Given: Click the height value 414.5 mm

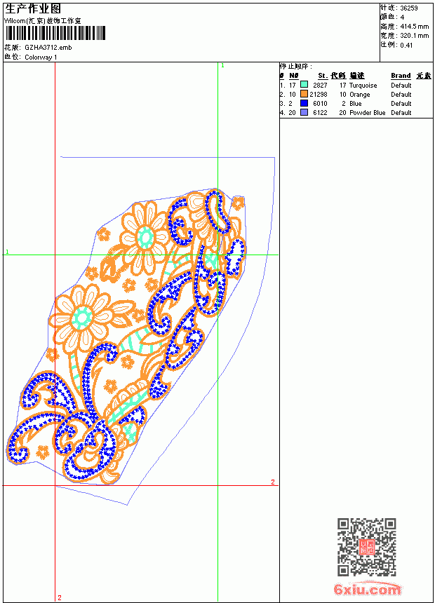Looking at the screenshot, I should [x=414, y=27].
